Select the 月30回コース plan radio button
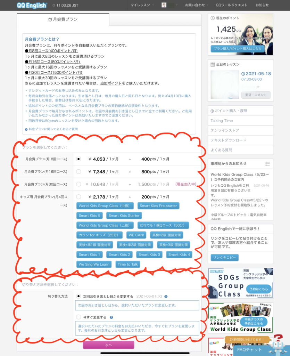The image size is (290, 356). coord(78,184)
